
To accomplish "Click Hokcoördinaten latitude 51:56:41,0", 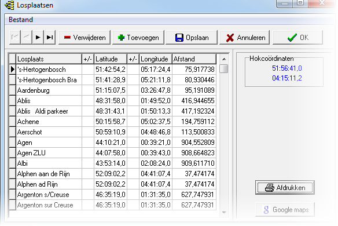I will coord(286,68).
